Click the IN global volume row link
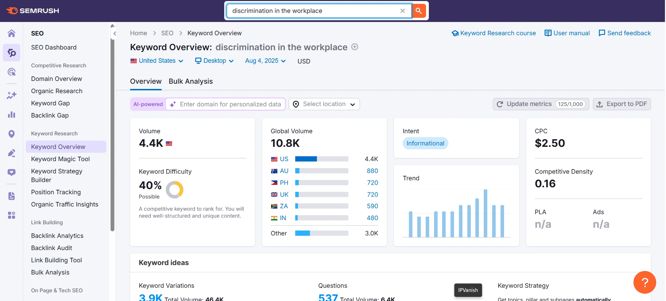The width and height of the screenshot is (666, 301). click(283, 218)
